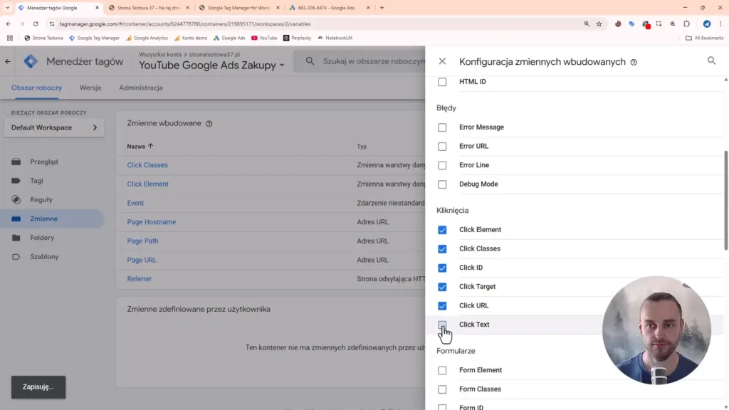Open Tagi in the sidebar

pos(37,181)
